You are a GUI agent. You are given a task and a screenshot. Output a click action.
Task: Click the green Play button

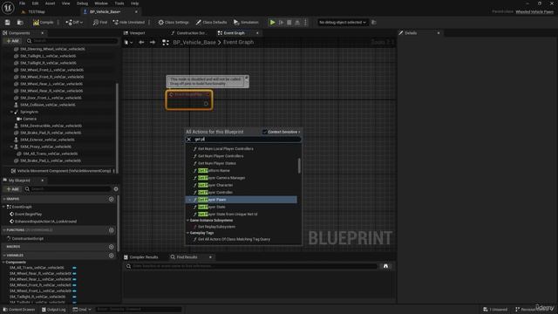(272, 23)
